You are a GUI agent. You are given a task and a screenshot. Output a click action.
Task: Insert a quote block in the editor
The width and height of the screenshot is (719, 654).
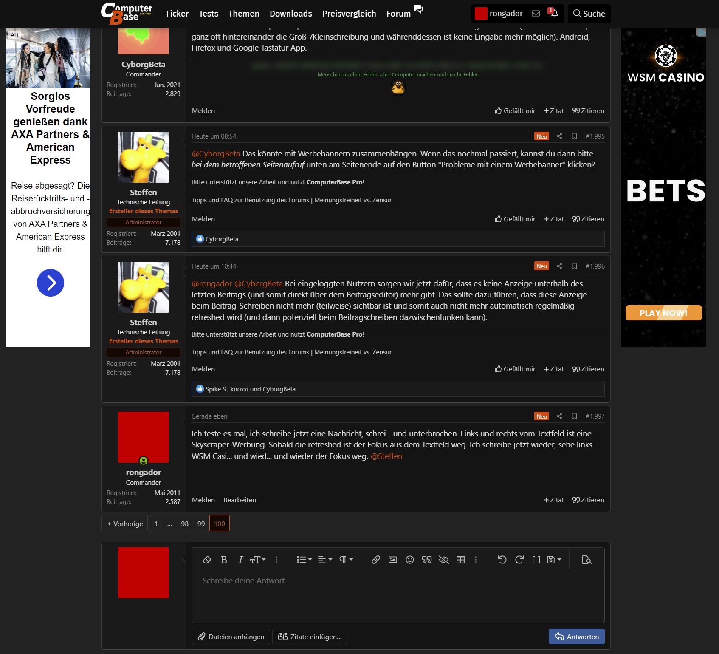(427, 560)
